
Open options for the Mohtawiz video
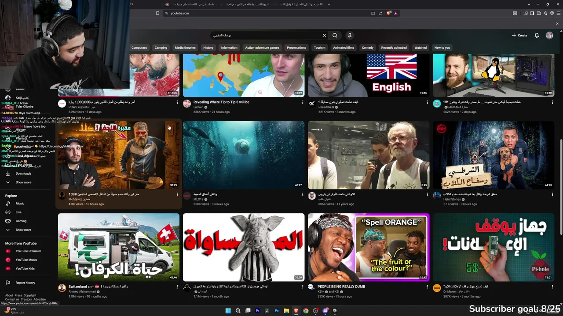(178, 194)
